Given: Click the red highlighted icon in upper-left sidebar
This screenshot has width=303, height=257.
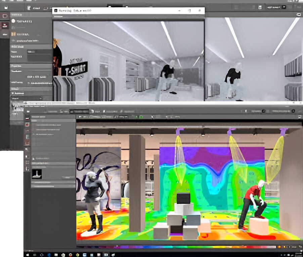Looking at the screenshot, I should (x=5, y=25).
